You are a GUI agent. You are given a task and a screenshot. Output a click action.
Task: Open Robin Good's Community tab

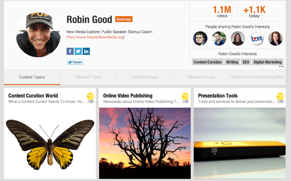[x=257, y=77]
